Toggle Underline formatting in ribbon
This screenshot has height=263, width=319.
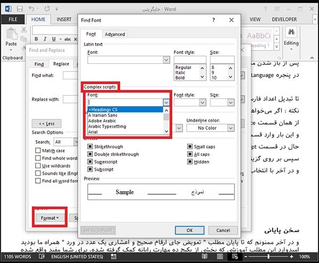coord(54,39)
